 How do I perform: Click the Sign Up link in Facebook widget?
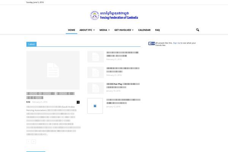click(177, 43)
